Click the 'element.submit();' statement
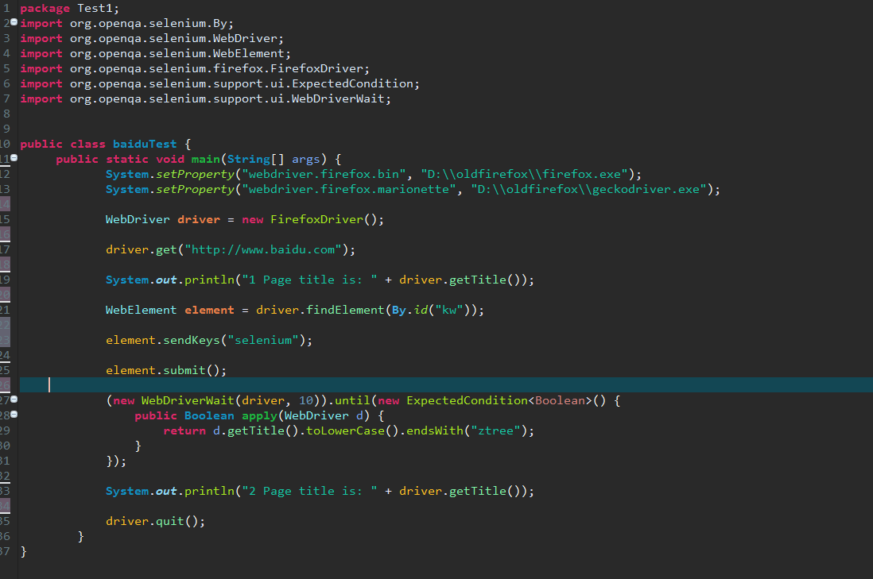Screen dimensions: 873x579 [x=166, y=370]
